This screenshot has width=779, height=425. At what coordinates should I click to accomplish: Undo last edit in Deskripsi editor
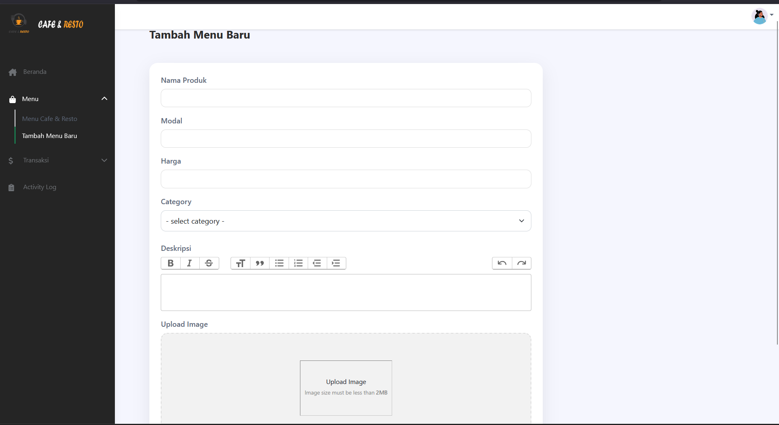click(502, 263)
